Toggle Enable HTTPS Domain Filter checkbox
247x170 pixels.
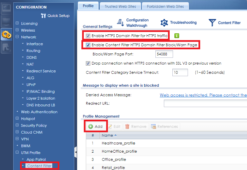click(x=88, y=36)
